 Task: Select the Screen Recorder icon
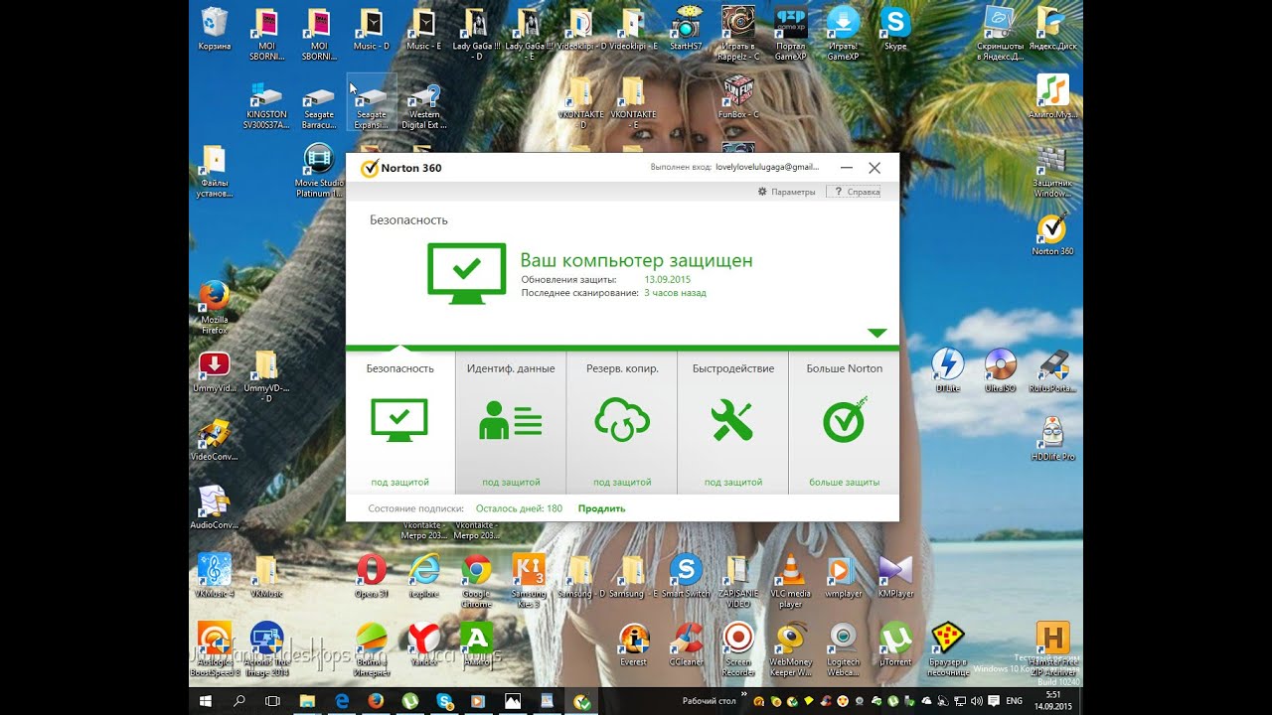coord(738,648)
